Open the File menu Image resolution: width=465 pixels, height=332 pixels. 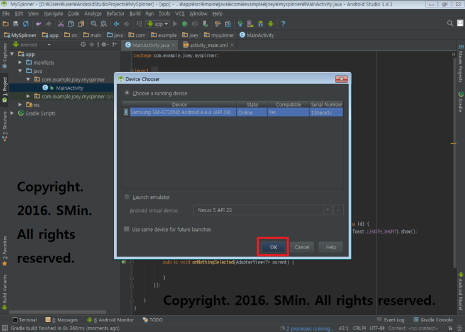(x=6, y=14)
